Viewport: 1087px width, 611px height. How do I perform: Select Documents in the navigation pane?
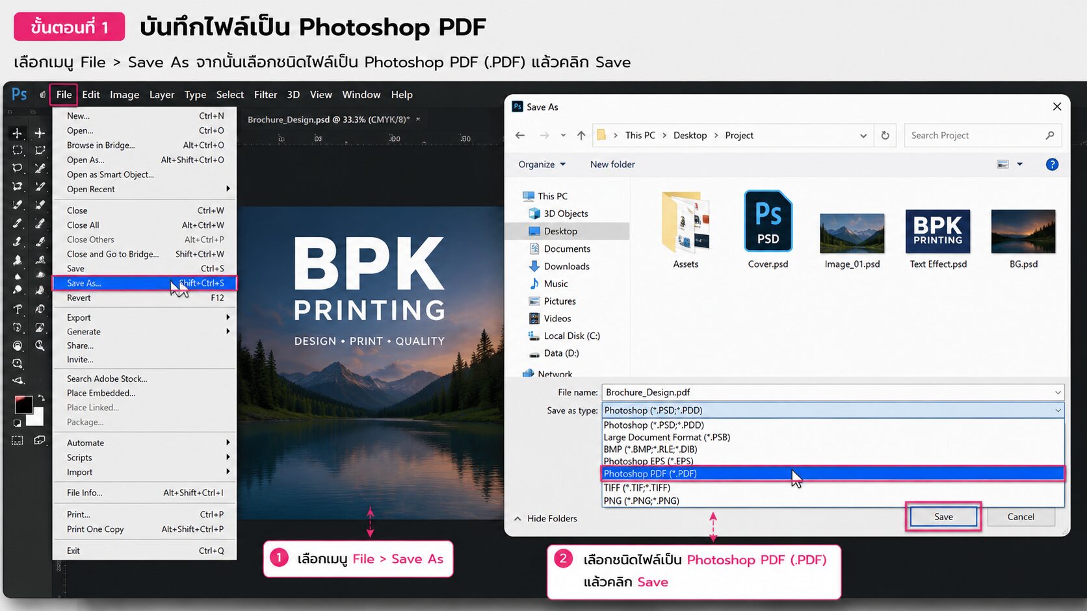[x=560, y=249]
